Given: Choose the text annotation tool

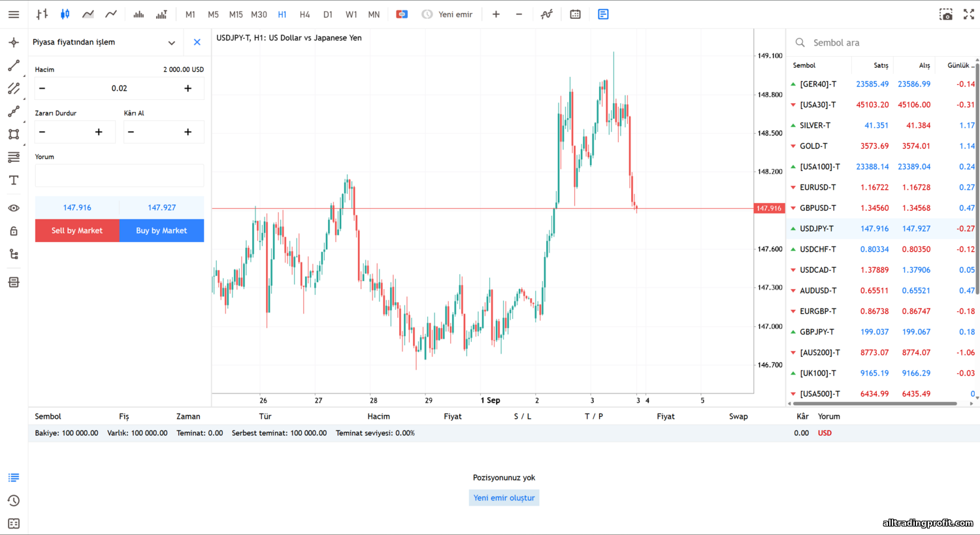Looking at the screenshot, I should click(x=14, y=181).
